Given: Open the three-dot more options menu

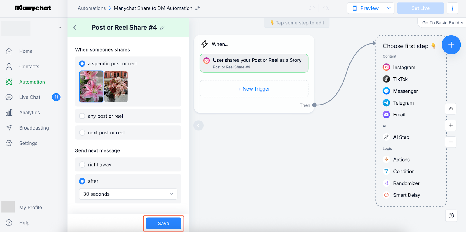Looking at the screenshot, I should tap(452, 8).
